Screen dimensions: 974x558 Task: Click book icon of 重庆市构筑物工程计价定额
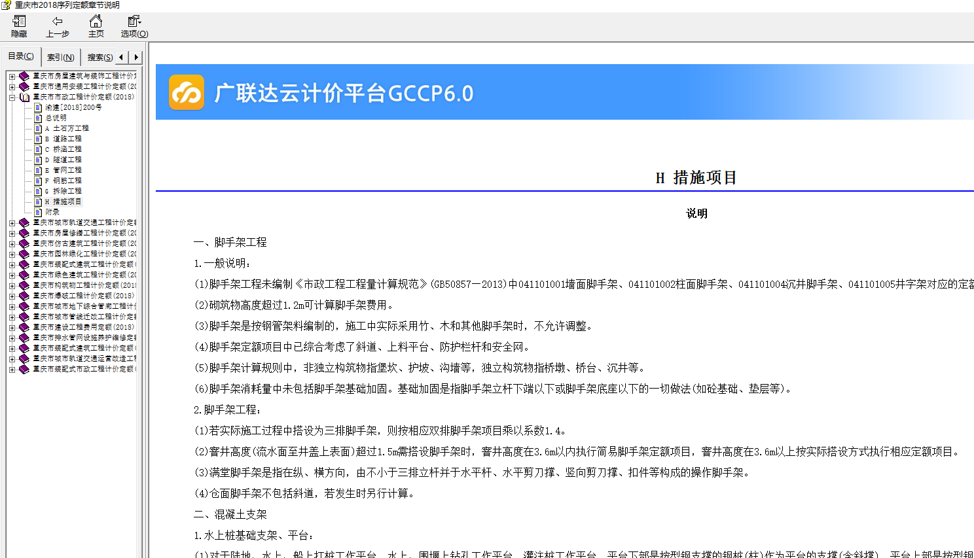coord(24,285)
